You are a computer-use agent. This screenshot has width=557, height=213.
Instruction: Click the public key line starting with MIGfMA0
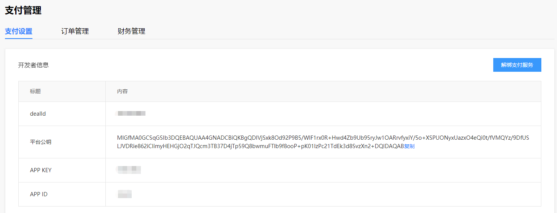pos(323,138)
